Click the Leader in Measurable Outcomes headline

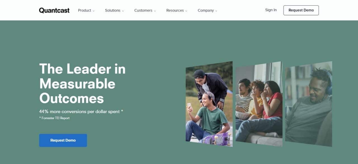[83, 84]
